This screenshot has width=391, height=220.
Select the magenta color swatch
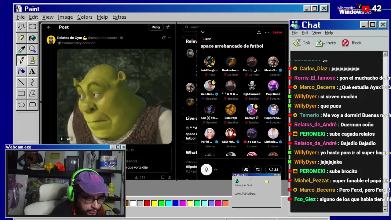pos(183,203)
